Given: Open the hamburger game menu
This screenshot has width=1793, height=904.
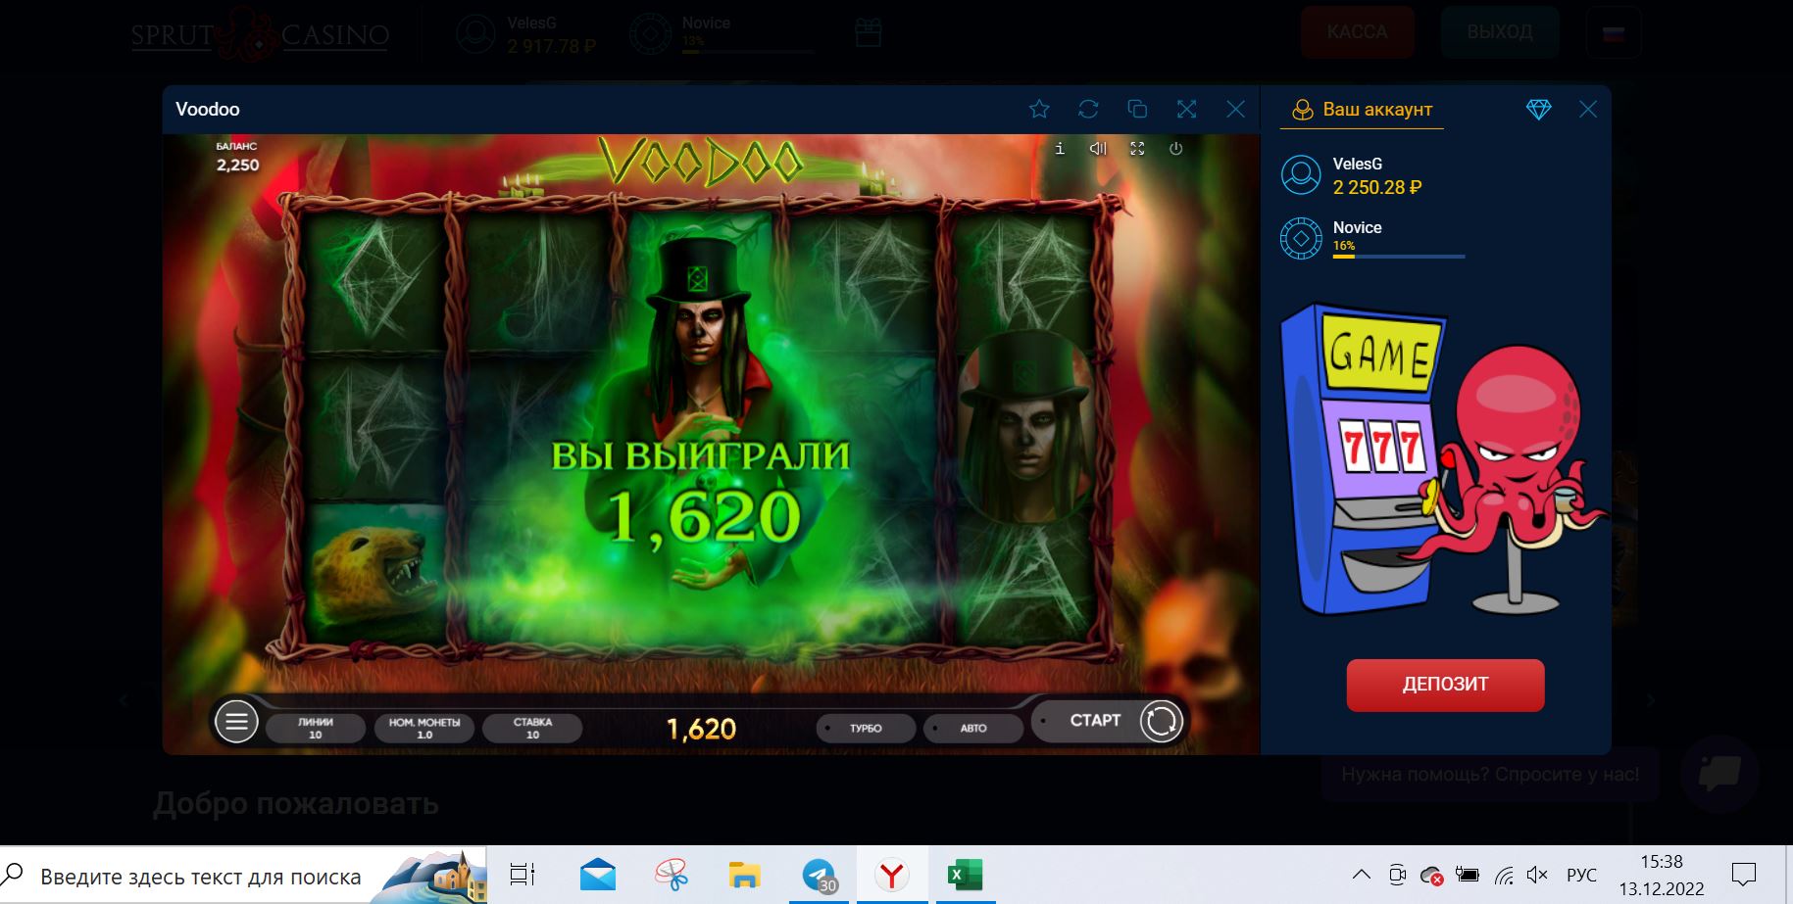Looking at the screenshot, I should 236,723.
